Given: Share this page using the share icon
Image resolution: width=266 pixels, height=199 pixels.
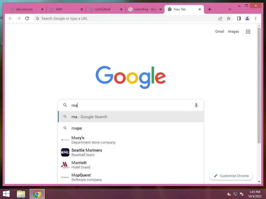Looking at the screenshot, I should (220, 18).
